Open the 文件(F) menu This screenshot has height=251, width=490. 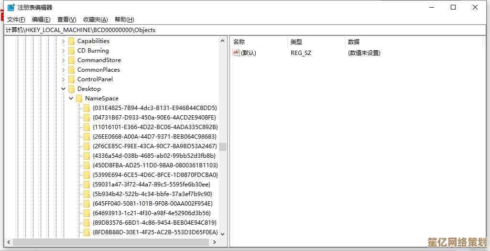pyautogui.click(x=16, y=20)
